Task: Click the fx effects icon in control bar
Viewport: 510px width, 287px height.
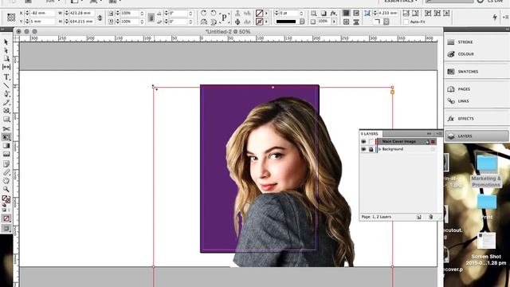Action: click(333, 13)
